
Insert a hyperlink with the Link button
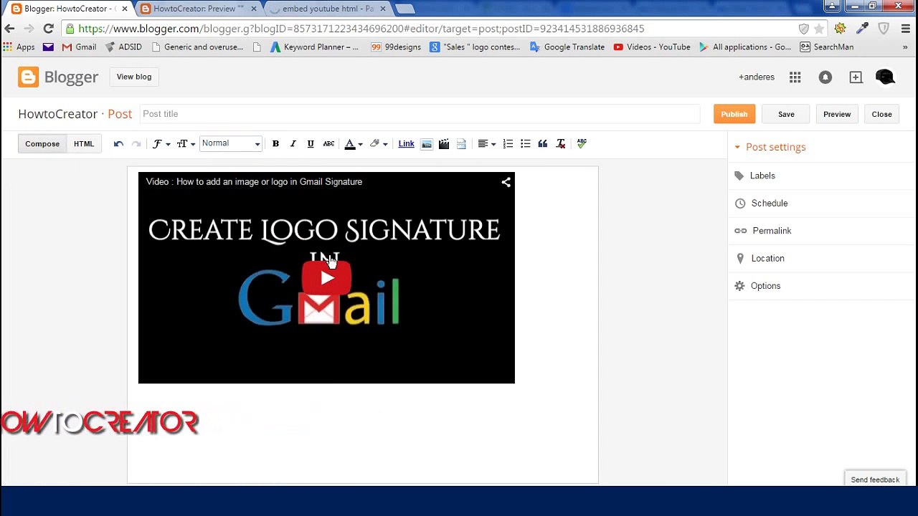click(x=406, y=144)
